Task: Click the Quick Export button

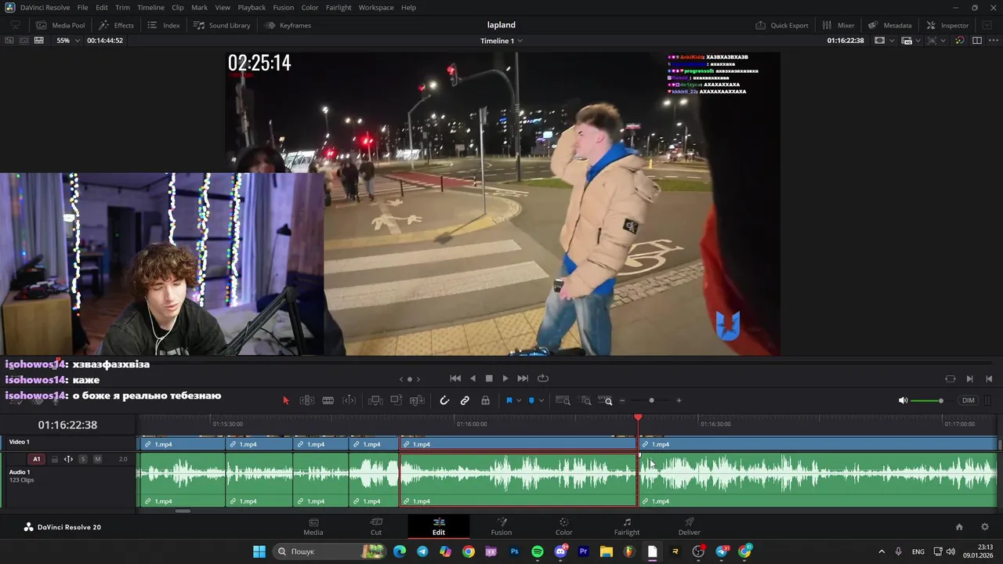Action: click(782, 25)
